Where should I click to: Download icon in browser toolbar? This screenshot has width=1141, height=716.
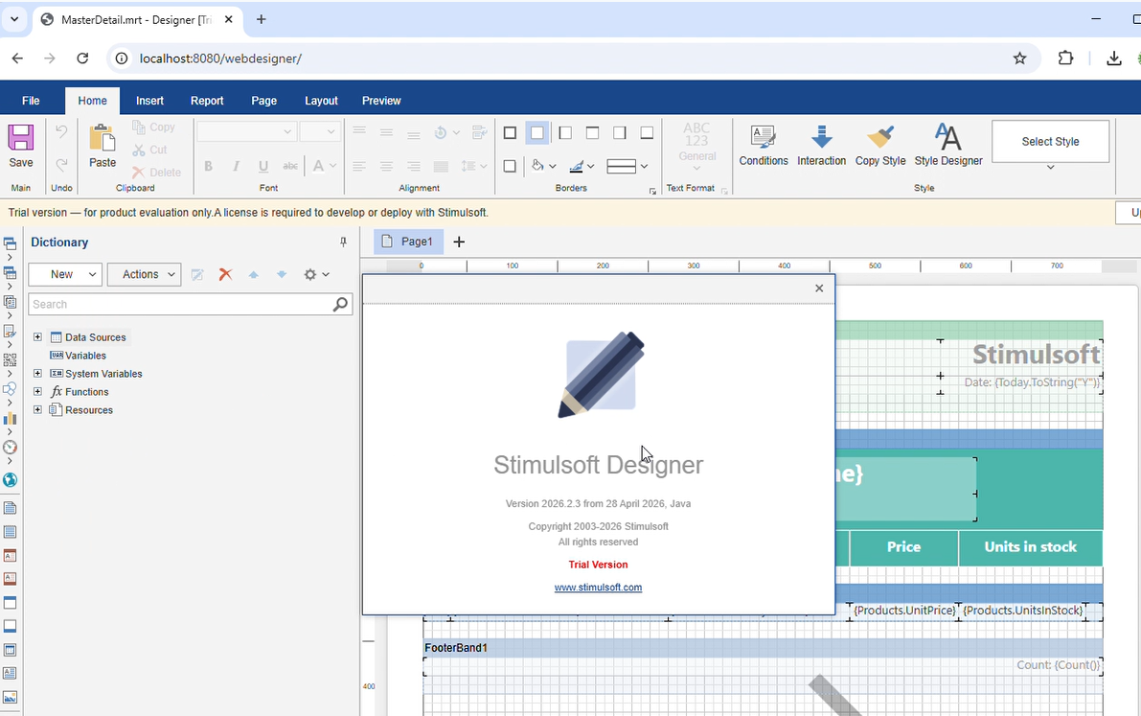tap(1113, 58)
